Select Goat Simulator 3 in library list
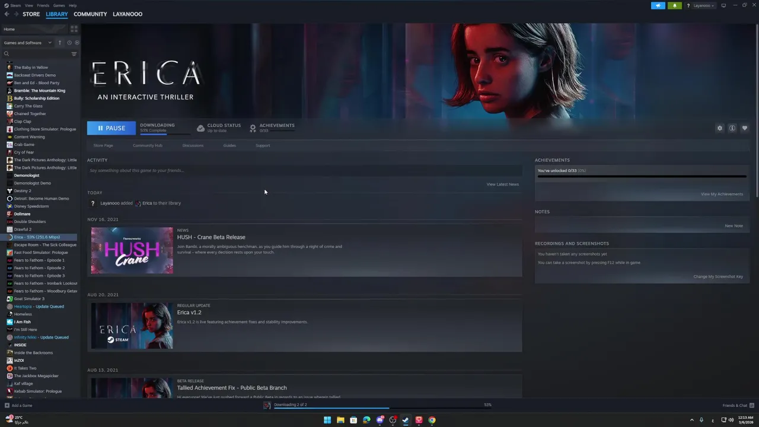Viewport: 759px width, 427px height. click(40, 299)
